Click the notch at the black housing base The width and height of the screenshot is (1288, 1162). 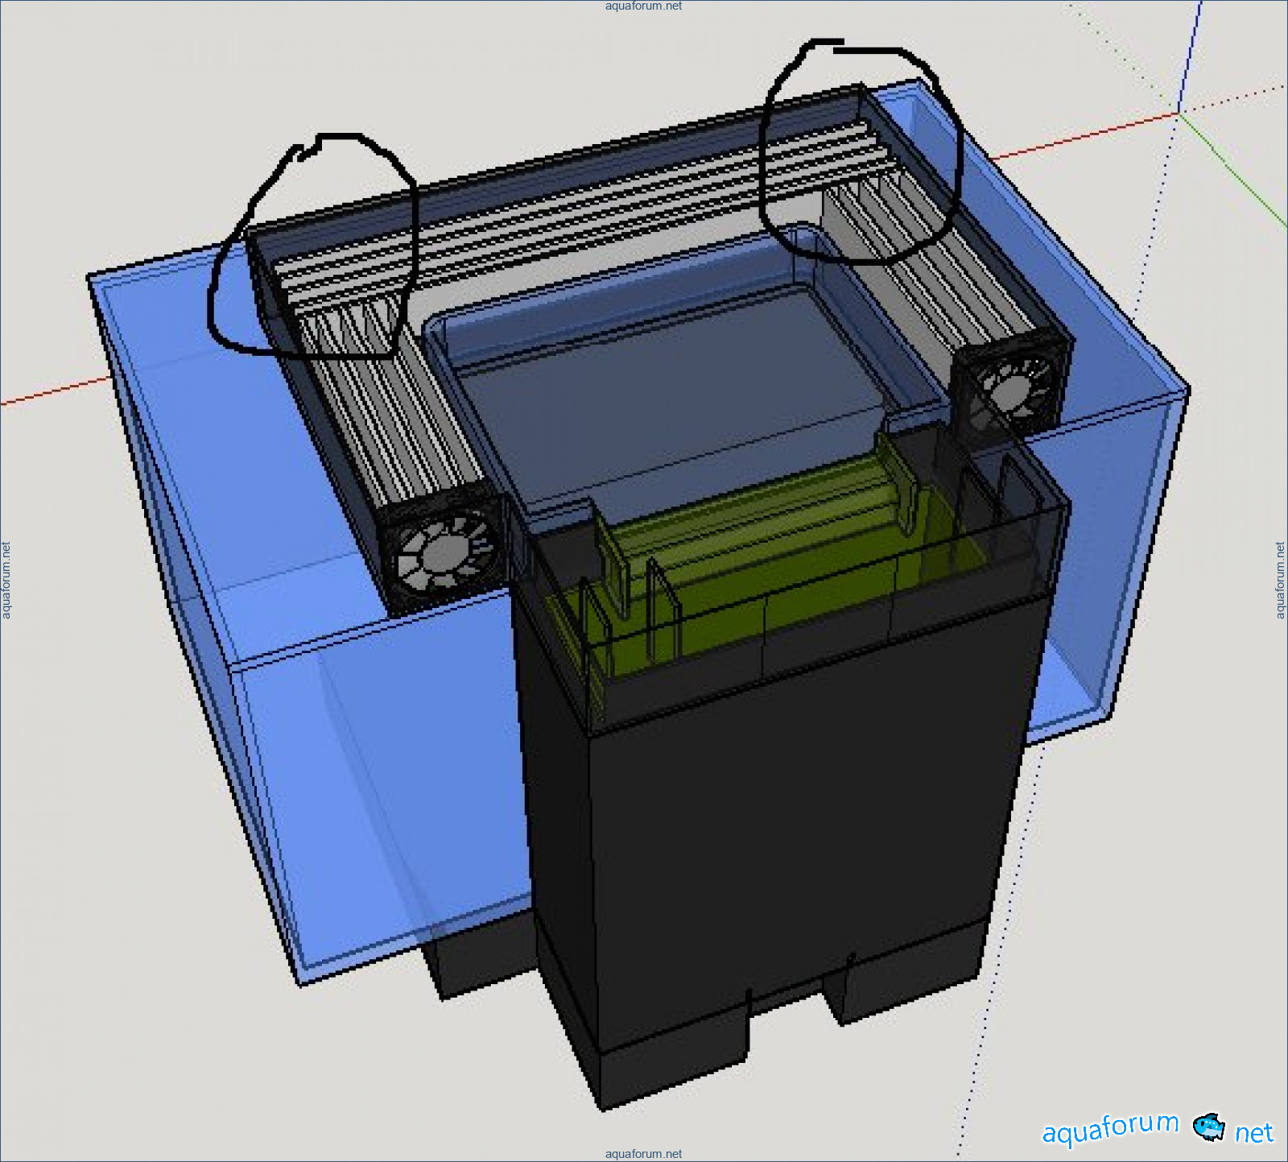point(785,1000)
